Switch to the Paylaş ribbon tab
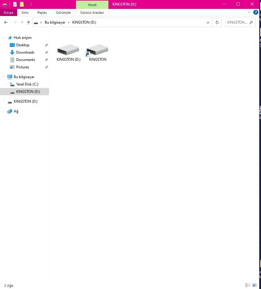 click(x=42, y=13)
